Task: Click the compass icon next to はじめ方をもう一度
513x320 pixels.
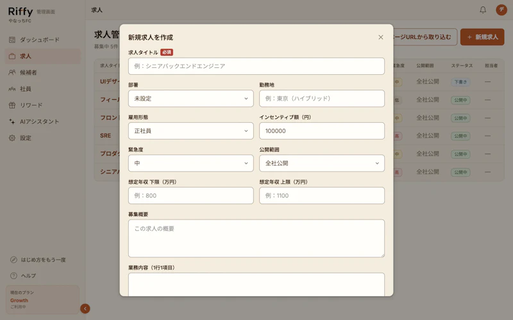Action: tap(13, 260)
